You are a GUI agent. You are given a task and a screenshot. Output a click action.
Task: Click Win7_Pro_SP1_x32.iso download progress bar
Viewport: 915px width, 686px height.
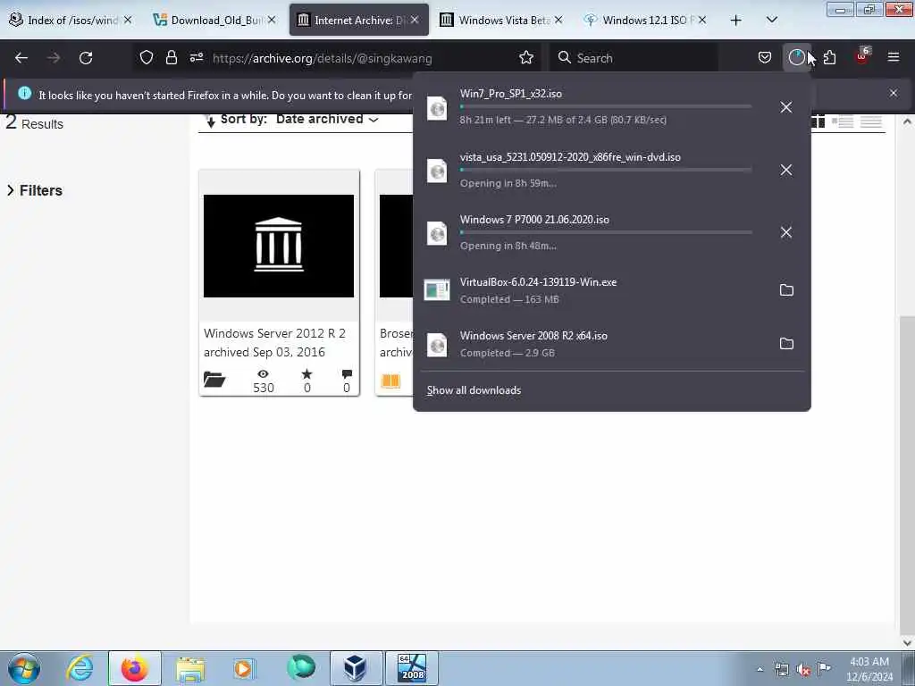coord(605,107)
